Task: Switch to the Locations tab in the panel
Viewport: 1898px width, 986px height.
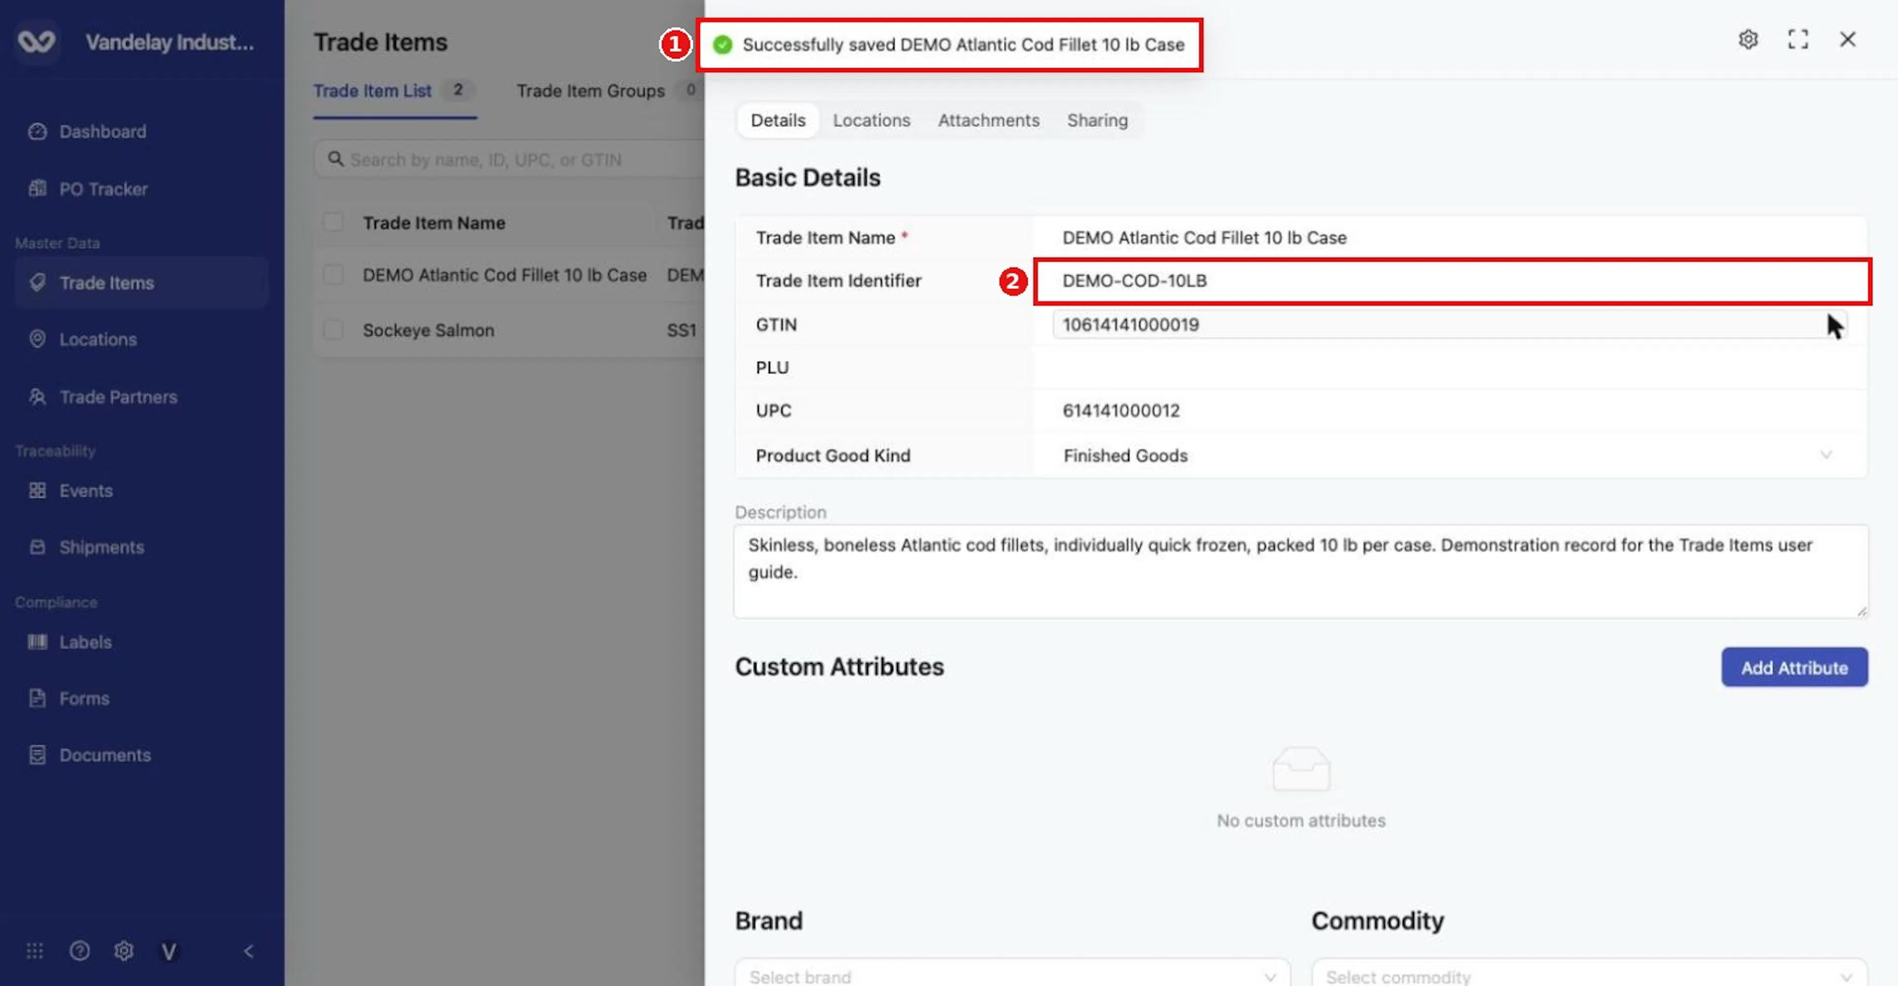Action: click(x=871, y=120)
